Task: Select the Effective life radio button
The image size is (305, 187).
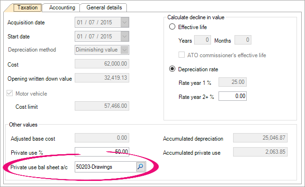Action: pyautogui.click(x=172, y=27)
